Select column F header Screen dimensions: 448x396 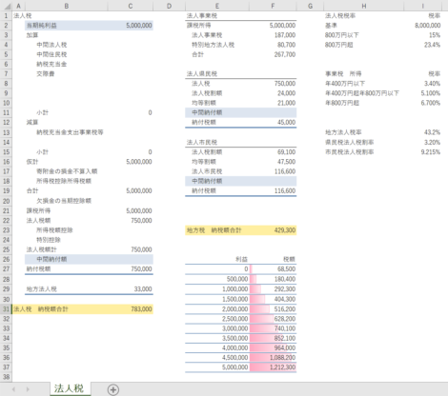273,6
